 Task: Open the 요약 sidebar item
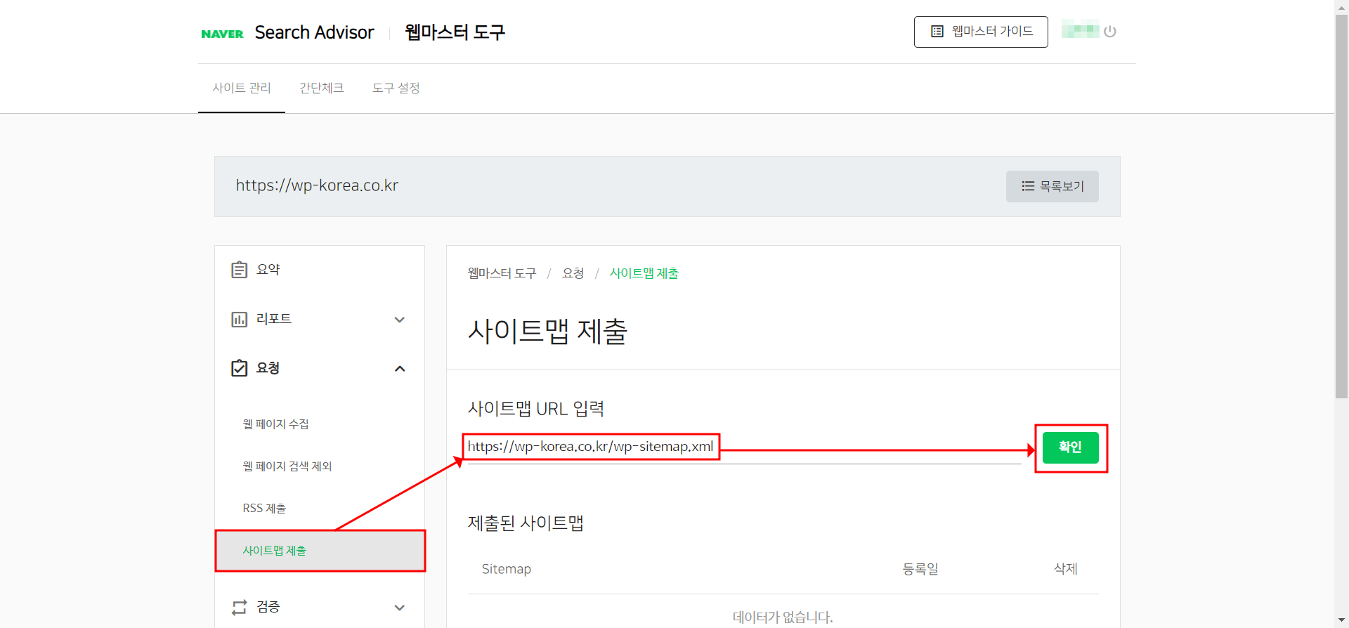pos(320,270)
